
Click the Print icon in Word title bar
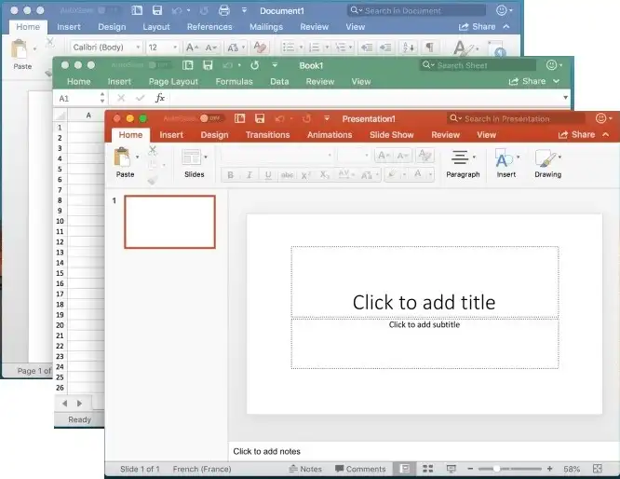point(223,10)
